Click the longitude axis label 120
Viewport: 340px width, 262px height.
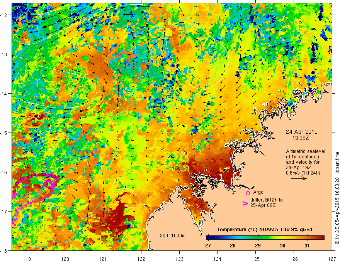tap(65, 259)
